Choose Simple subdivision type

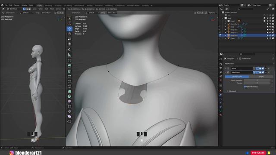click(x=261, y=77)
